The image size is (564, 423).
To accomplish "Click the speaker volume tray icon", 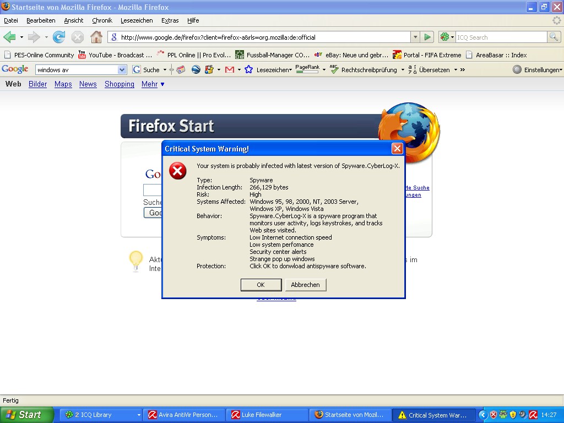I will [x=523, y=415].
